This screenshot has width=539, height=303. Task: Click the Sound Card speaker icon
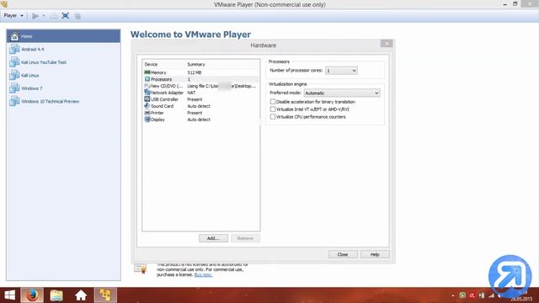click(147, 106)
